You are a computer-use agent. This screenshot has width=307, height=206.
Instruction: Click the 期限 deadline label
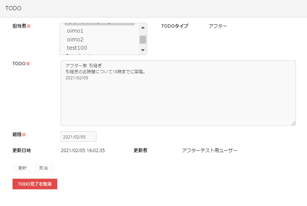17,135
